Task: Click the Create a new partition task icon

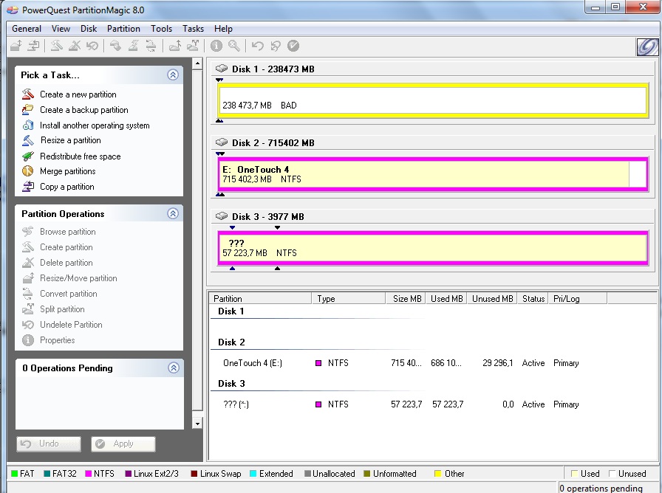Action: 28,94
